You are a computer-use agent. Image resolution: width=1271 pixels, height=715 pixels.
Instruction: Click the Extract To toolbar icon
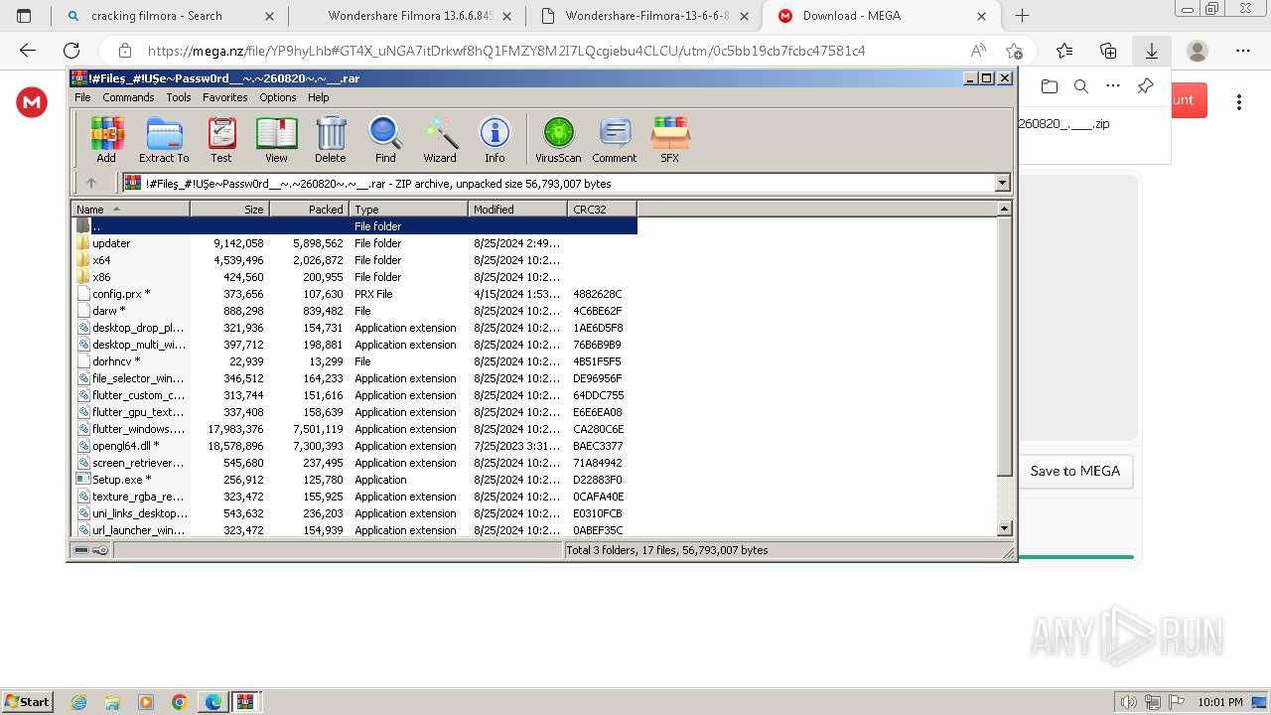pos(164,140)
